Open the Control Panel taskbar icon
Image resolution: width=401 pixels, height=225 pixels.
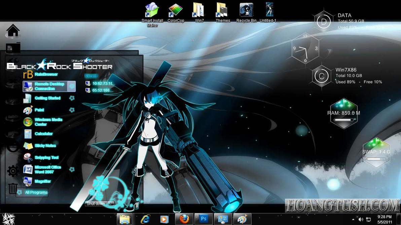tap(223, 219)
